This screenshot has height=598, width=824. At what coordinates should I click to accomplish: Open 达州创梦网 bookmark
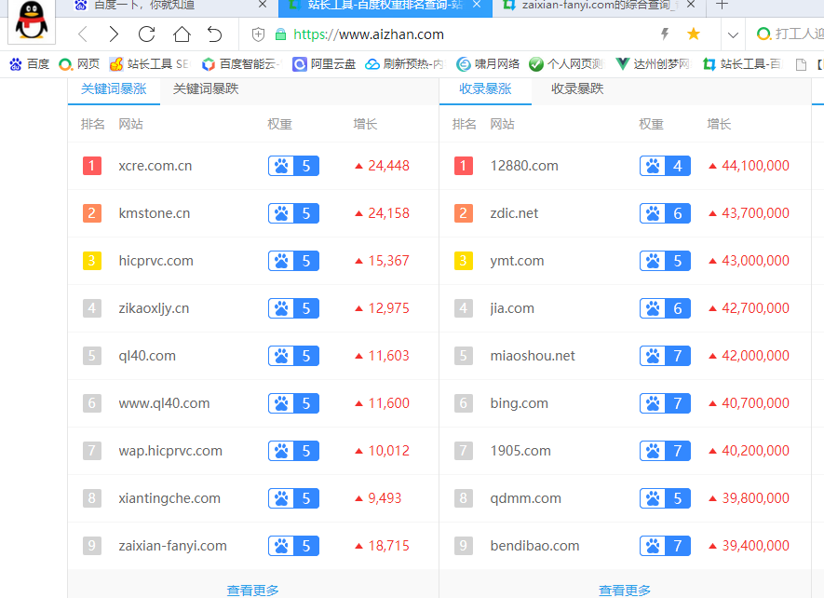[653, 64]
